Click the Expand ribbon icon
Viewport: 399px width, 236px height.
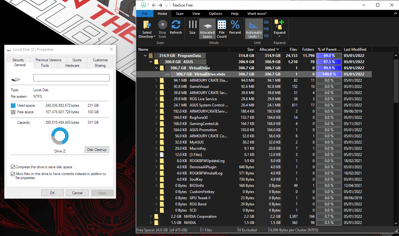[279, 24]
